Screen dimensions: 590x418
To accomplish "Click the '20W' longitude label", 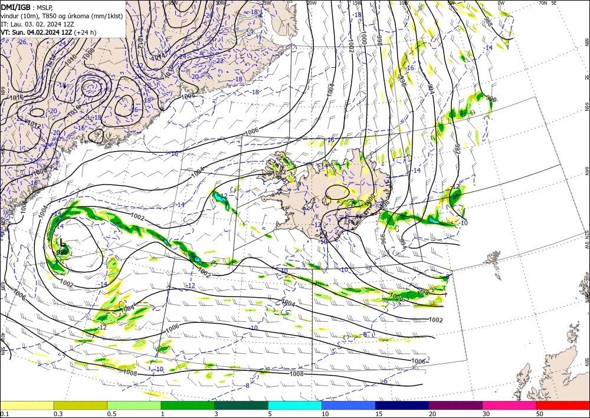I will coord(312,3).
